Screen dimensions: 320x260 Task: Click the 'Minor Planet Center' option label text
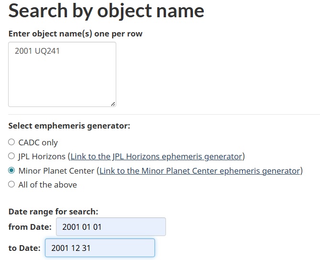pos(56,171)
